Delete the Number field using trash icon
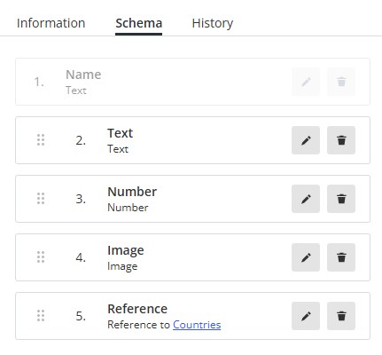The image size is (382, 355). click(341, 199)
